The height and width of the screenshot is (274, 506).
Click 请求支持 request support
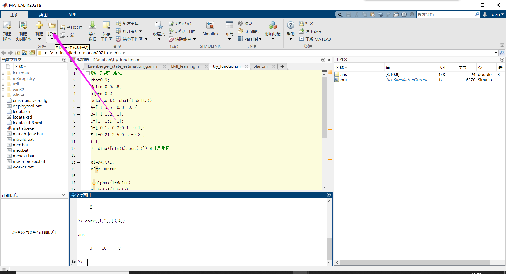tap(310, 31)
